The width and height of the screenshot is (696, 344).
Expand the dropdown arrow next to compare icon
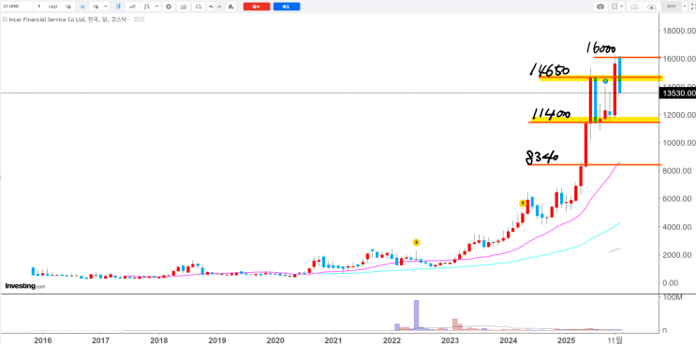157,7
